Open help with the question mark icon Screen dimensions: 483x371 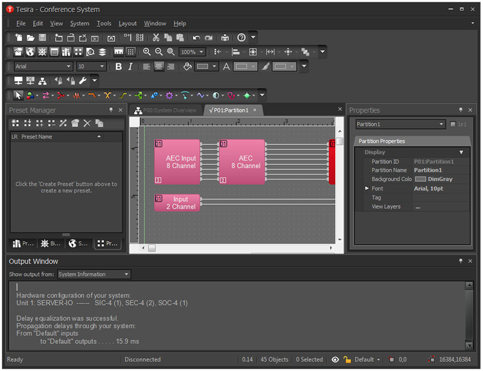pyautogui.click(x=241, y=37)
